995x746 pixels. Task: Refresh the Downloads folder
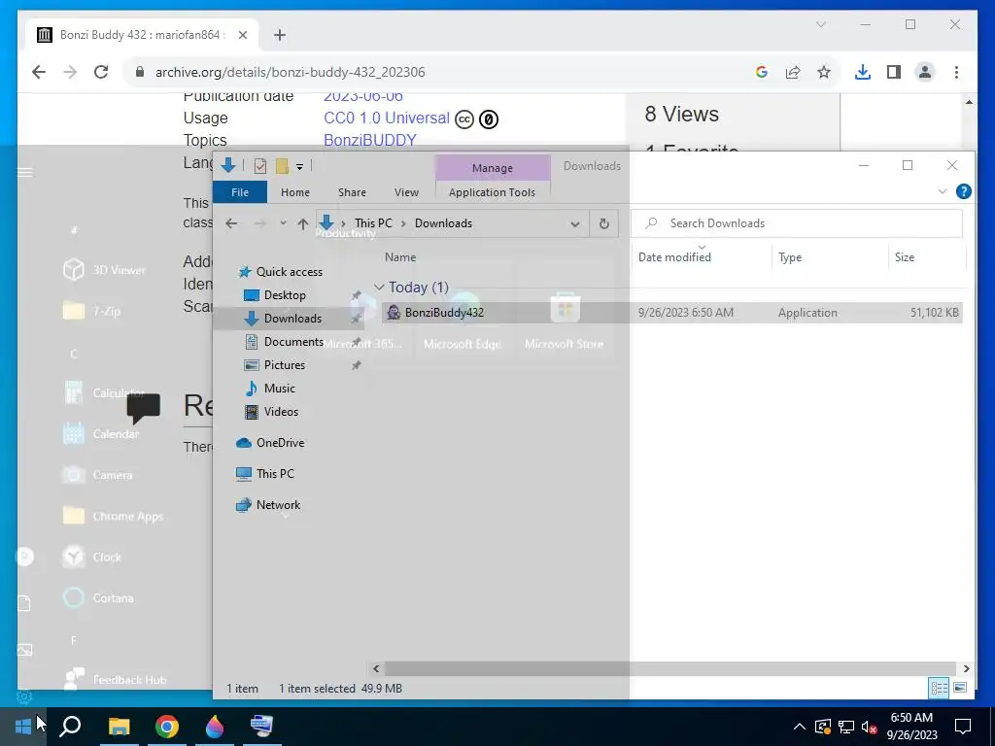(x=604, y=223)
